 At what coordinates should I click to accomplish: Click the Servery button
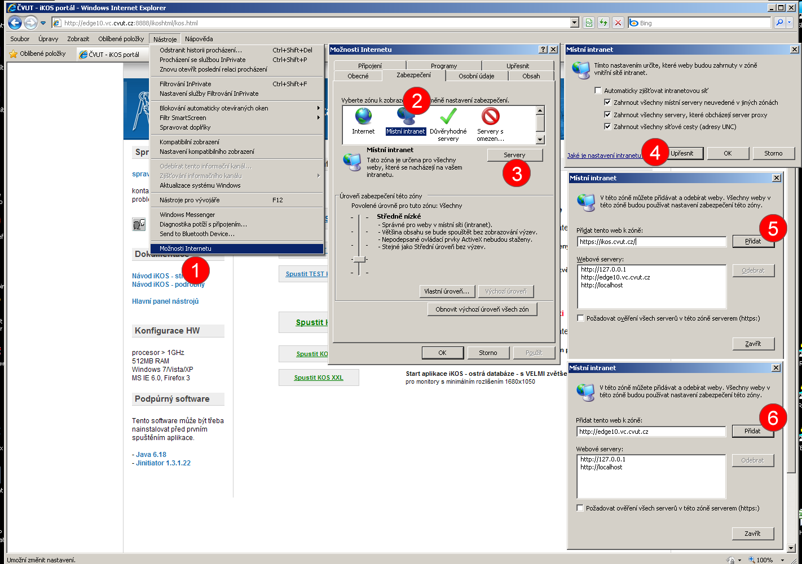click(514, 155)
